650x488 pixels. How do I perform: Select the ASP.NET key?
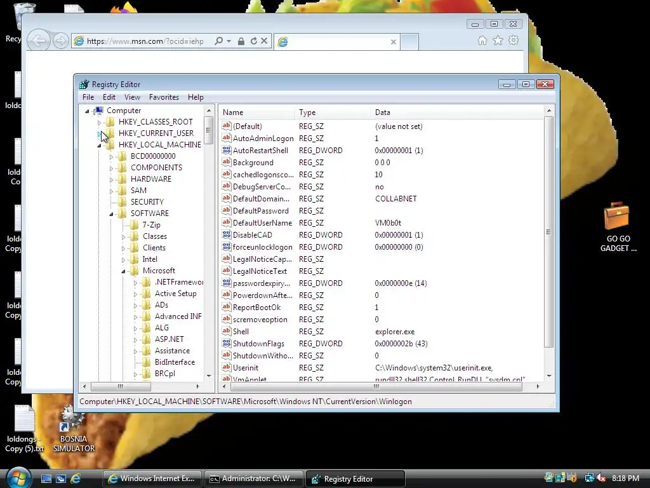coord(169,339)
